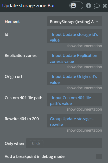Expand the Element dropdown arrow

[97, 22]
